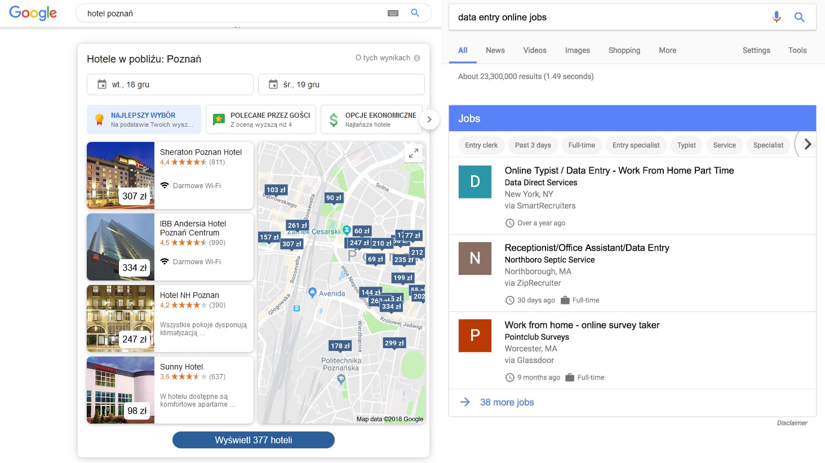Expand more hotel filters with the right arrow
The height and width of the screenshot is (463, 825).
pos(429,119)
